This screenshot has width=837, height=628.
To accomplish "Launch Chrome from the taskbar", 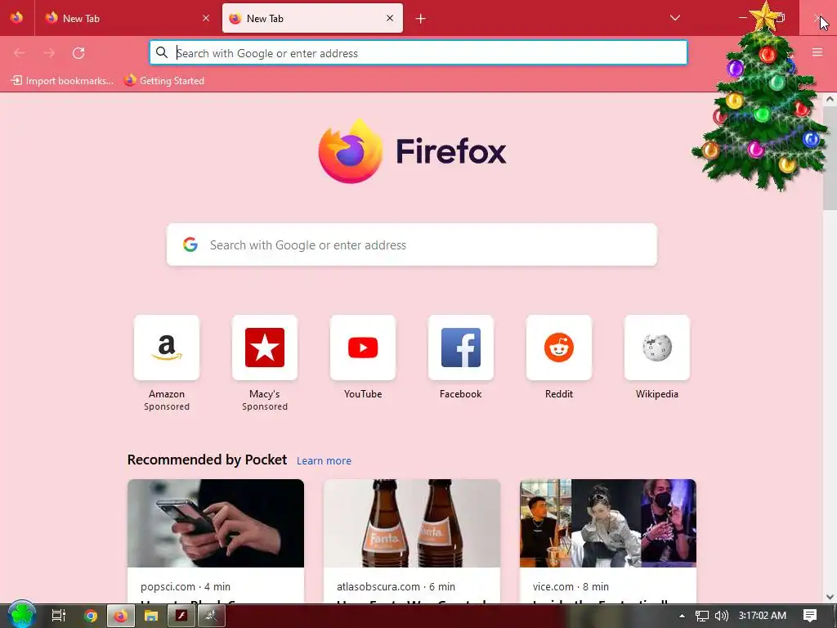I will point(91,616).
